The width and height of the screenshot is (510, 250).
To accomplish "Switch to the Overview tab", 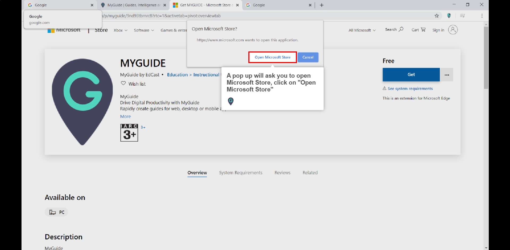I will click(197, 173).
